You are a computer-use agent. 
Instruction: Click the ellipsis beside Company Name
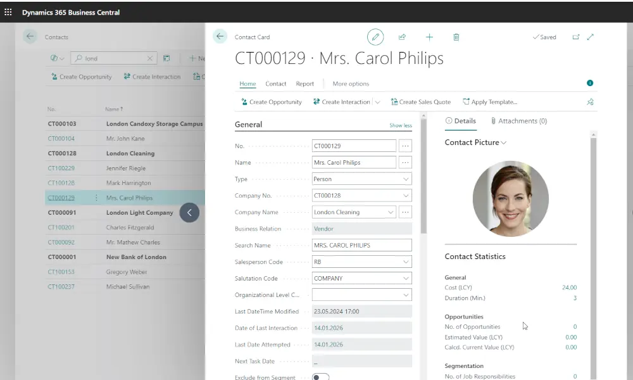(x=405, y=212)
